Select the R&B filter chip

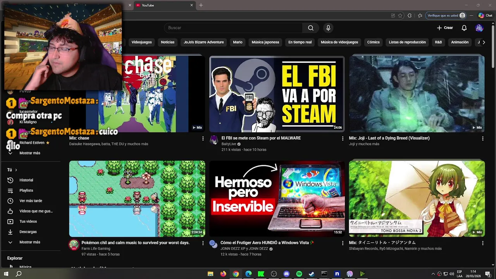438,42
